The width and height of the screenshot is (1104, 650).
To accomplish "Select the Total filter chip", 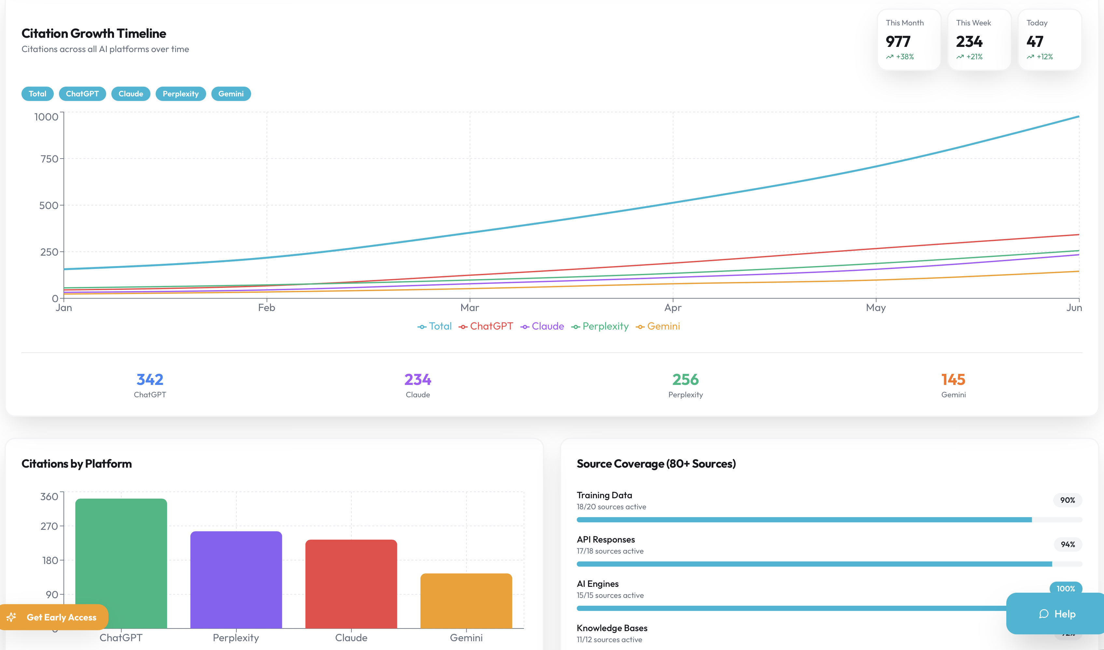I will (x=37, y=94).
